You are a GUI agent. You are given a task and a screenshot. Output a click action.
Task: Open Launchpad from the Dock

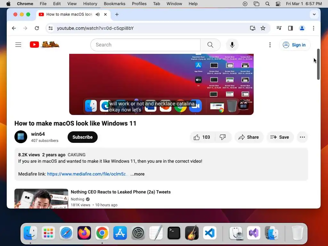point(48,233)
